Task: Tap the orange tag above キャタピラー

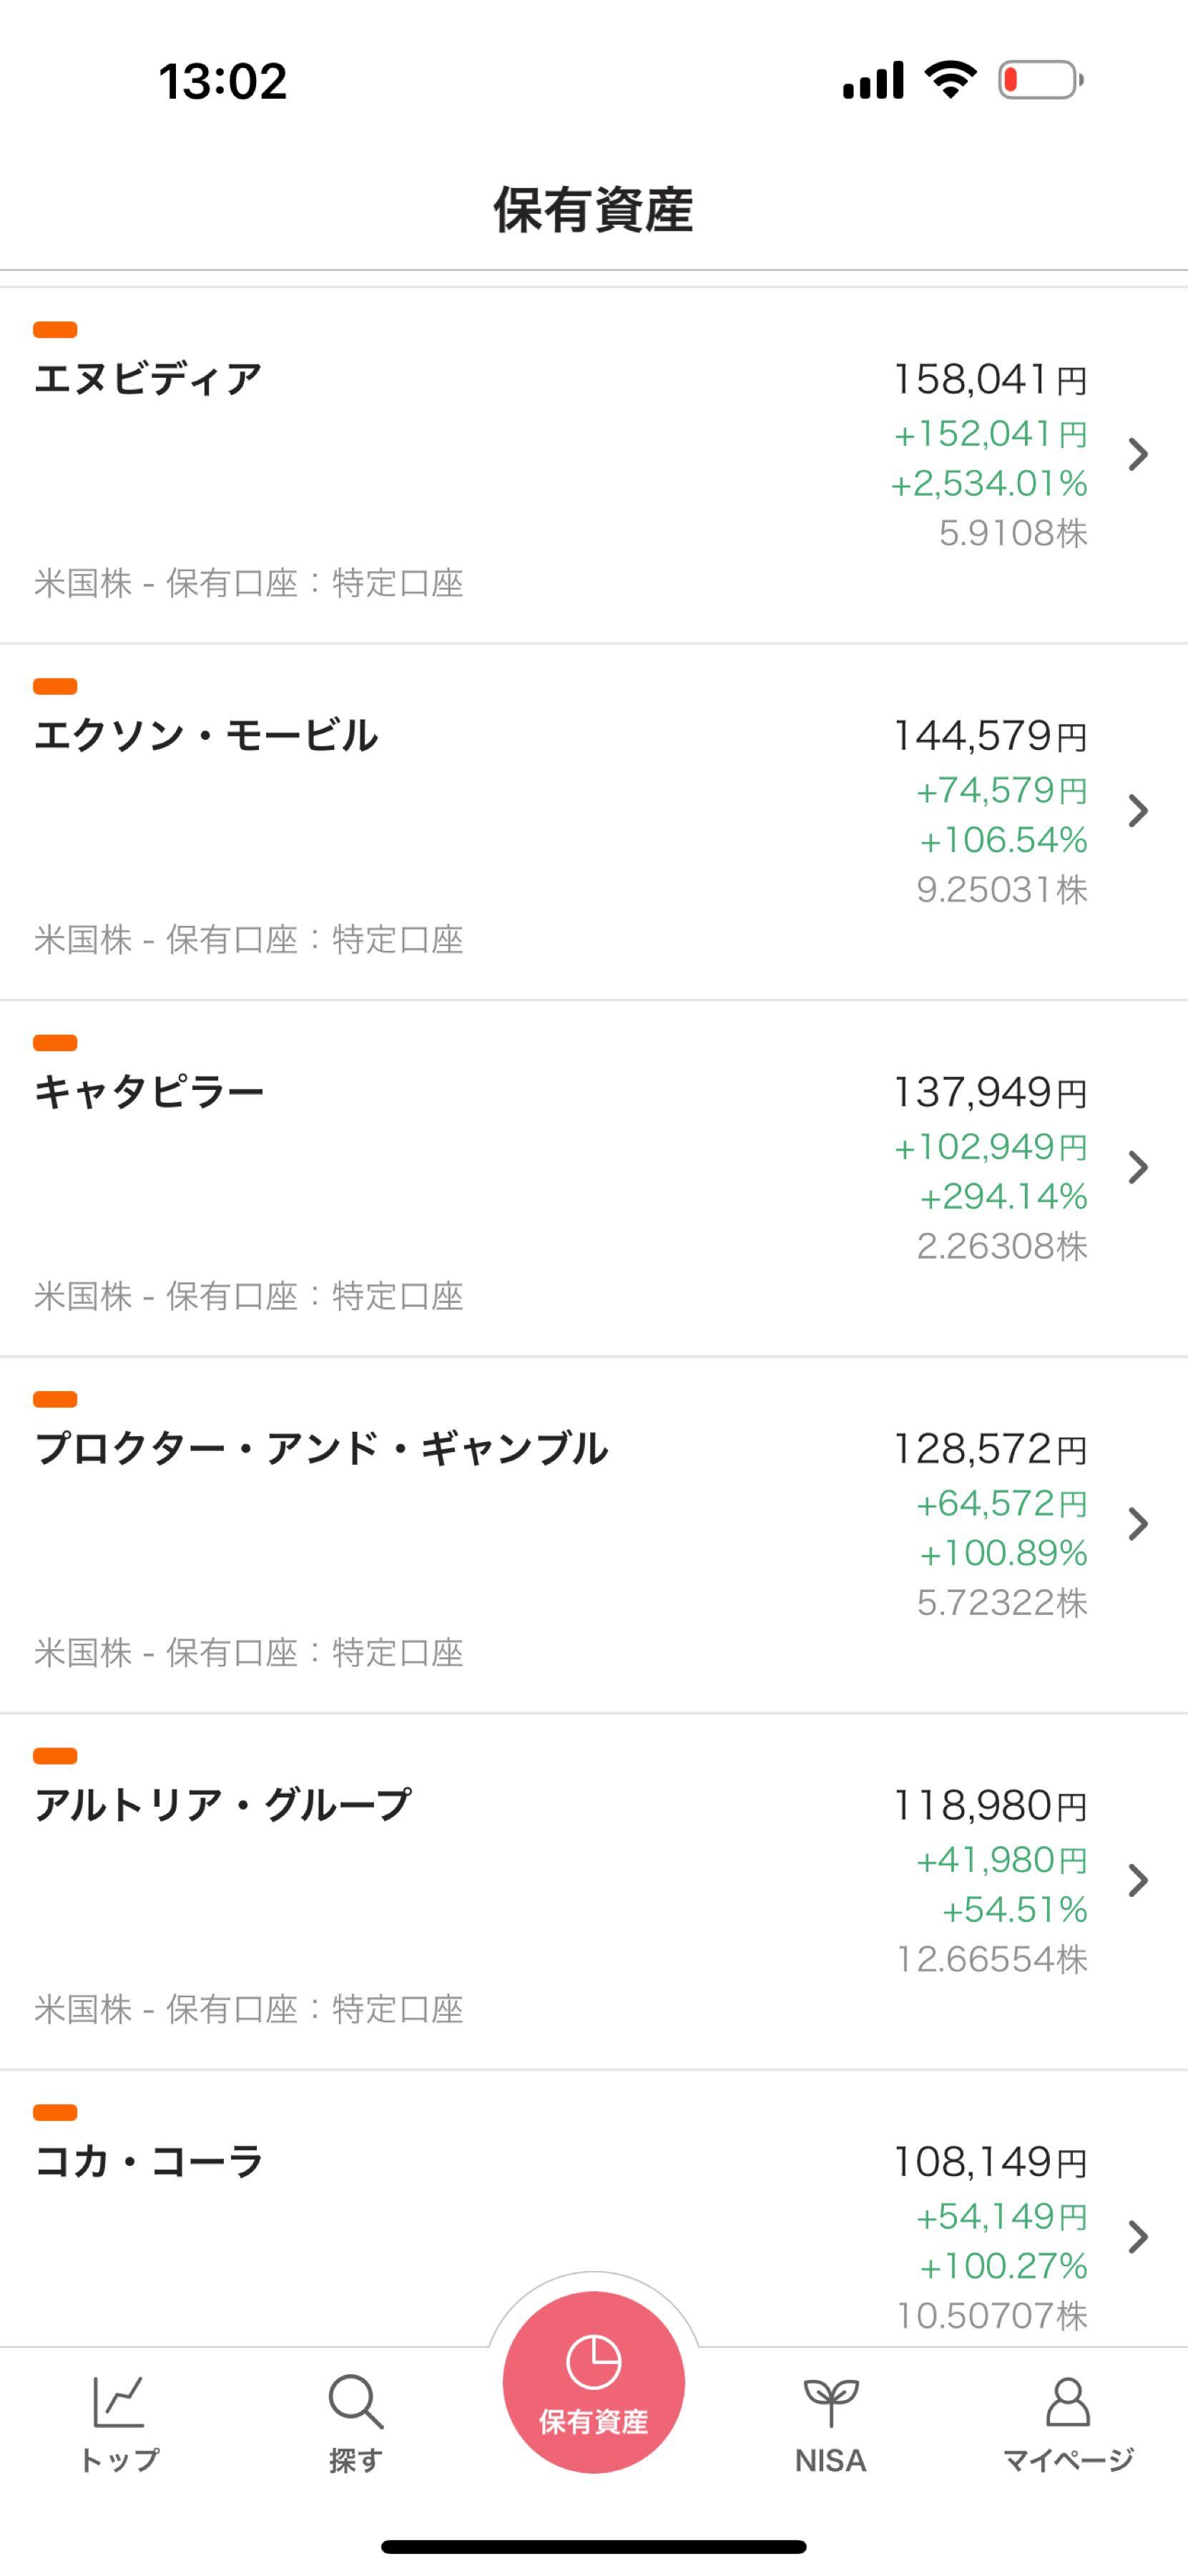Action: (x=55, y=1043)
